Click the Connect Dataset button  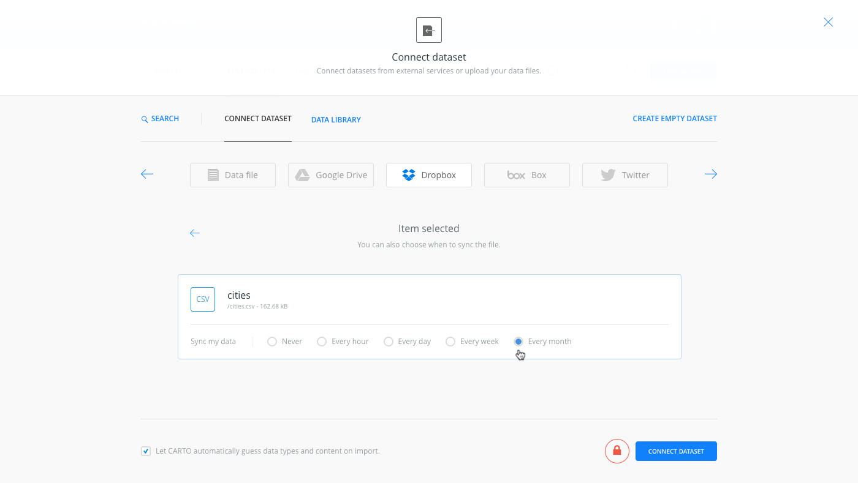pos(676,451)
